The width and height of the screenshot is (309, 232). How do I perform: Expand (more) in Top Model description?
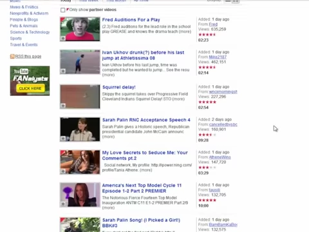(108, 208)
